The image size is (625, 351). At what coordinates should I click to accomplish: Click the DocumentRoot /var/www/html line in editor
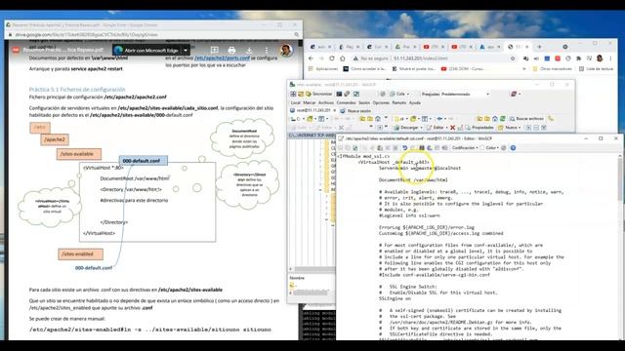click(413, 179)
